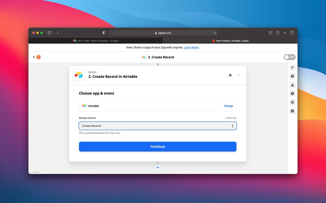Add a step with the plus circle
Screen dimensions: 326x203
[x=158, y=167]
